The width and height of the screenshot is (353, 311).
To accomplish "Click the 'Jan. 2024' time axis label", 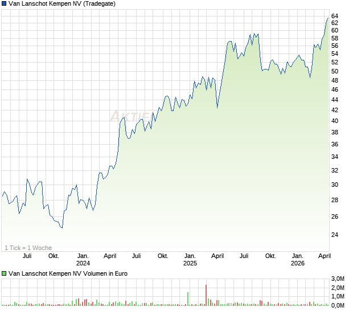I will (x=83, y=260).
